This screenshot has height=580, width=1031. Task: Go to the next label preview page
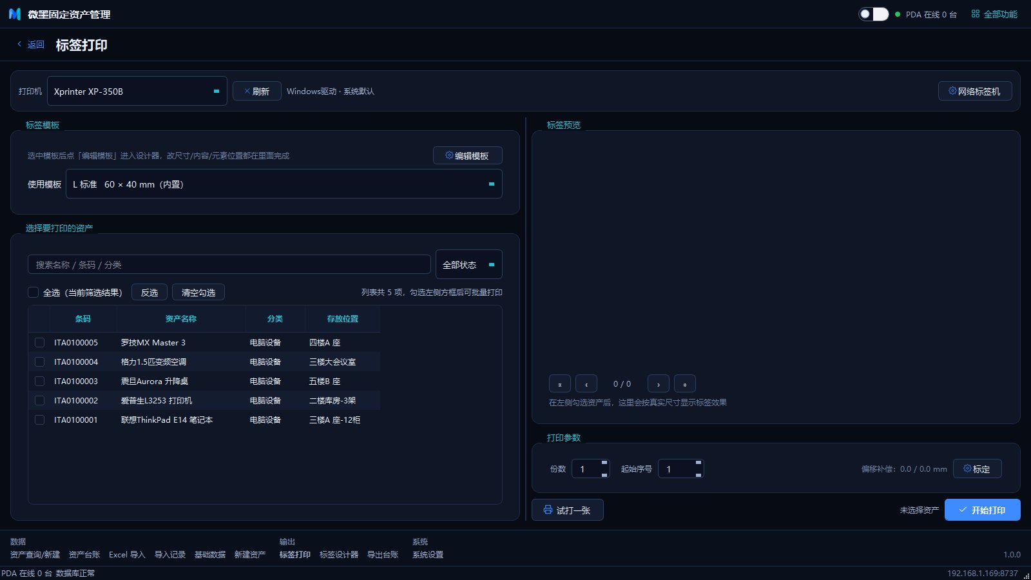point(659,384)
